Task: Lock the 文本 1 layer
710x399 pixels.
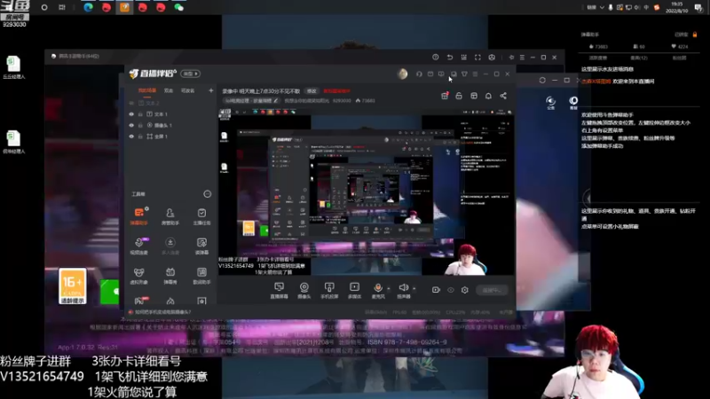Action: pyautogui.click(x=140, y=114)
